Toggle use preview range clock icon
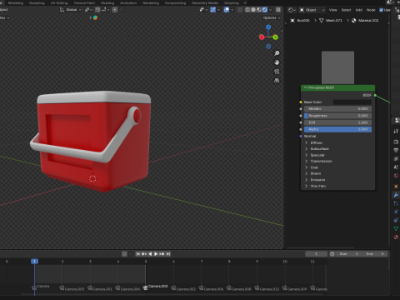 click(332, 254)
